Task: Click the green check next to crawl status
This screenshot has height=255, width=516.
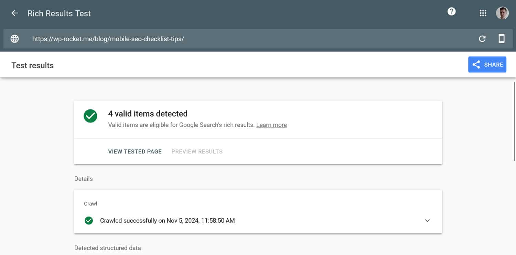Action: click(x=89, y=220)
